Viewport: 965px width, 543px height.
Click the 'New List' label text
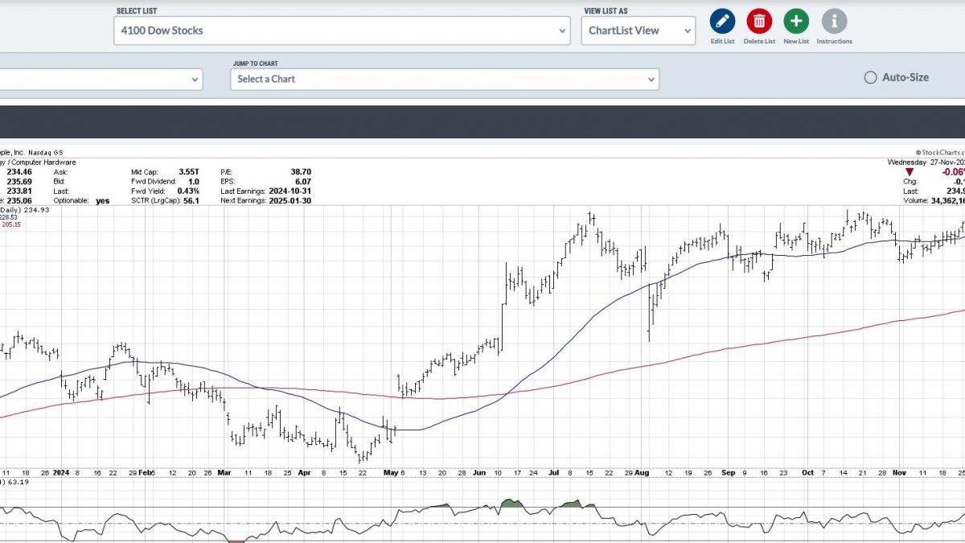tap(796, 41)
